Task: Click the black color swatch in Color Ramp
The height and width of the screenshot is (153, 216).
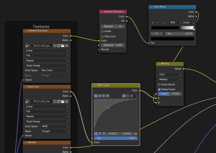Action: coord(172,39)
